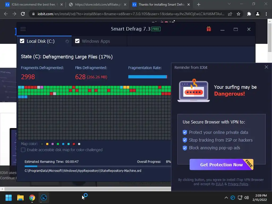Open IObit tray icon
This screenshot has width=272, height=204.
tap(233, 198)
